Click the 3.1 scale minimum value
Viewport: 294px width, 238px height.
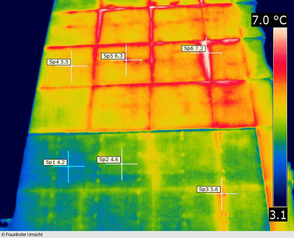tap(278, 214)
